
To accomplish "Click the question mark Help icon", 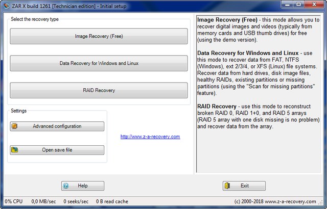I will (x=66, y=186).
